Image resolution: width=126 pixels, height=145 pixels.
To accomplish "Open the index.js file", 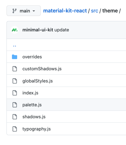I will [30, 93].
